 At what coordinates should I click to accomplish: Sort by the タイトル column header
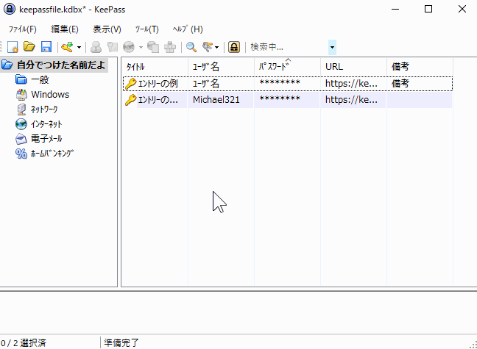155,67
